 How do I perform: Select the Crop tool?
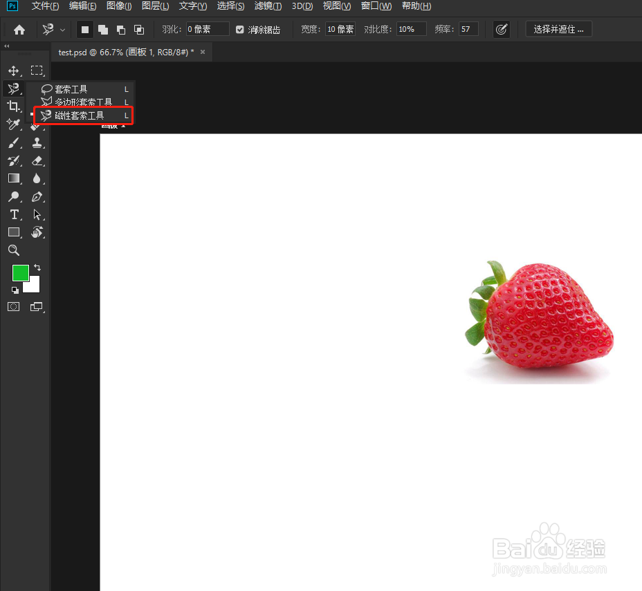tap(14, 106)
